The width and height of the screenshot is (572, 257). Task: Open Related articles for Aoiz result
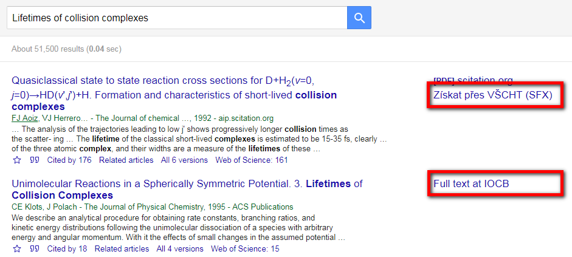pyautogui.click(x=126, y=160)
